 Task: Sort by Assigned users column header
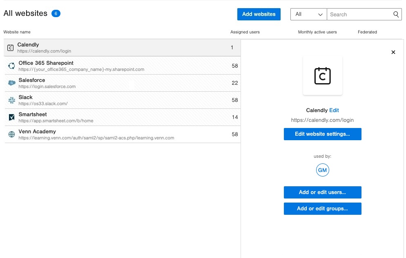[x=245, y=32]
